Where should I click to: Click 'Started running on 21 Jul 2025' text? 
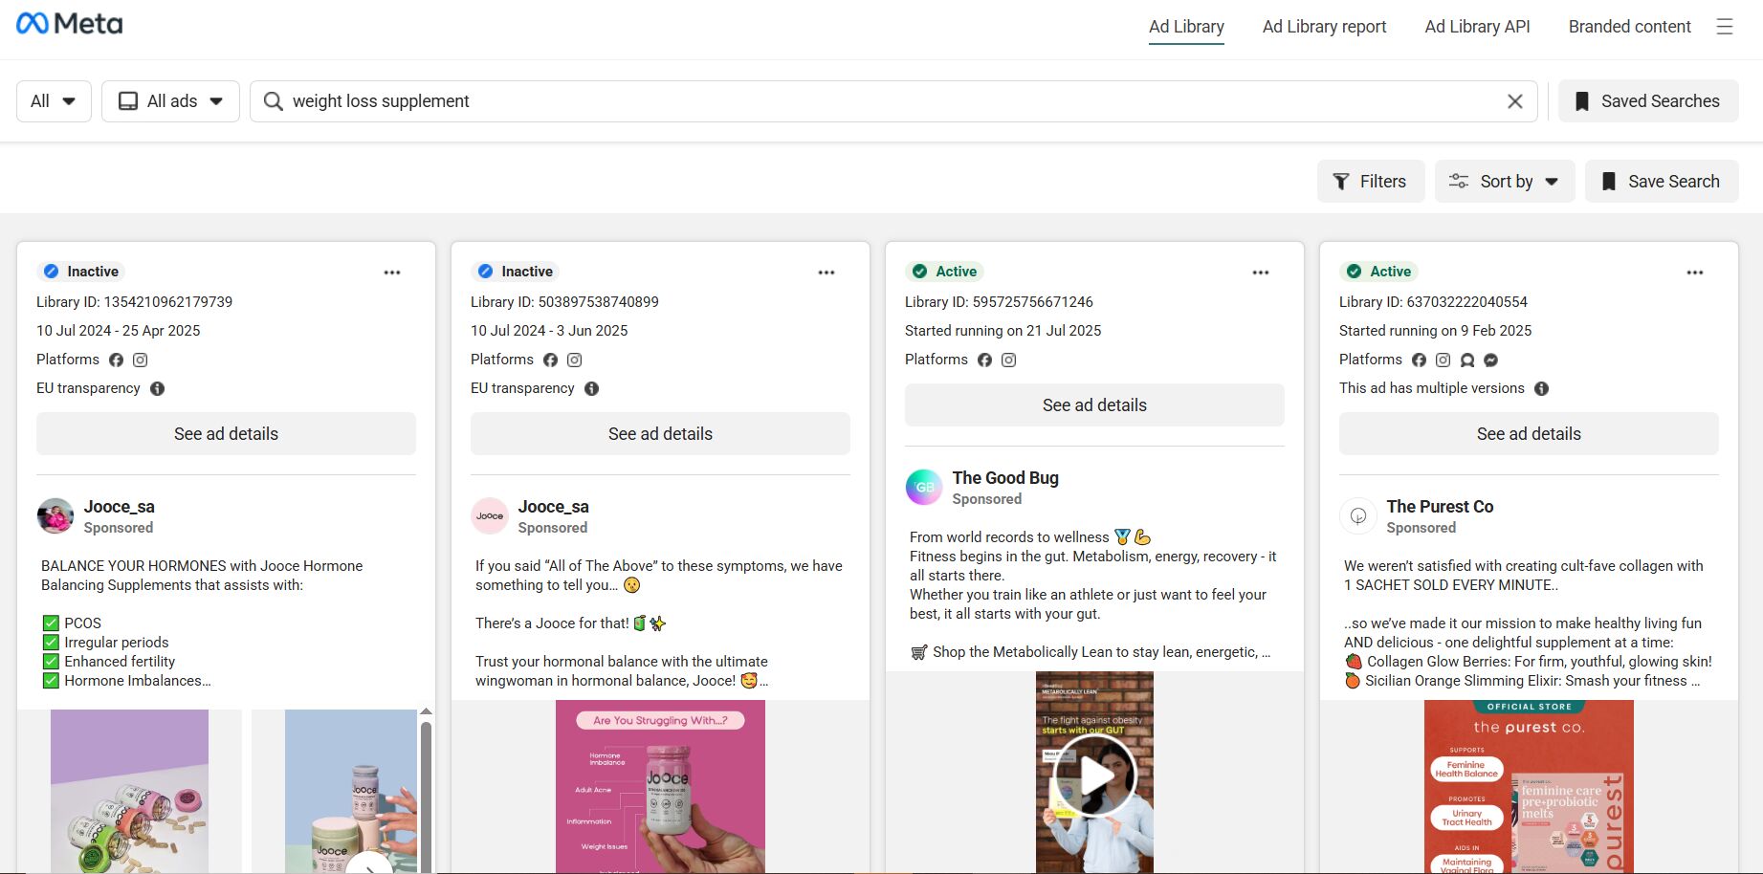(1003, 331)
